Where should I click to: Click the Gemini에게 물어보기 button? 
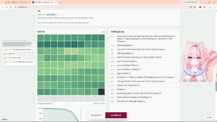(190, 2)
